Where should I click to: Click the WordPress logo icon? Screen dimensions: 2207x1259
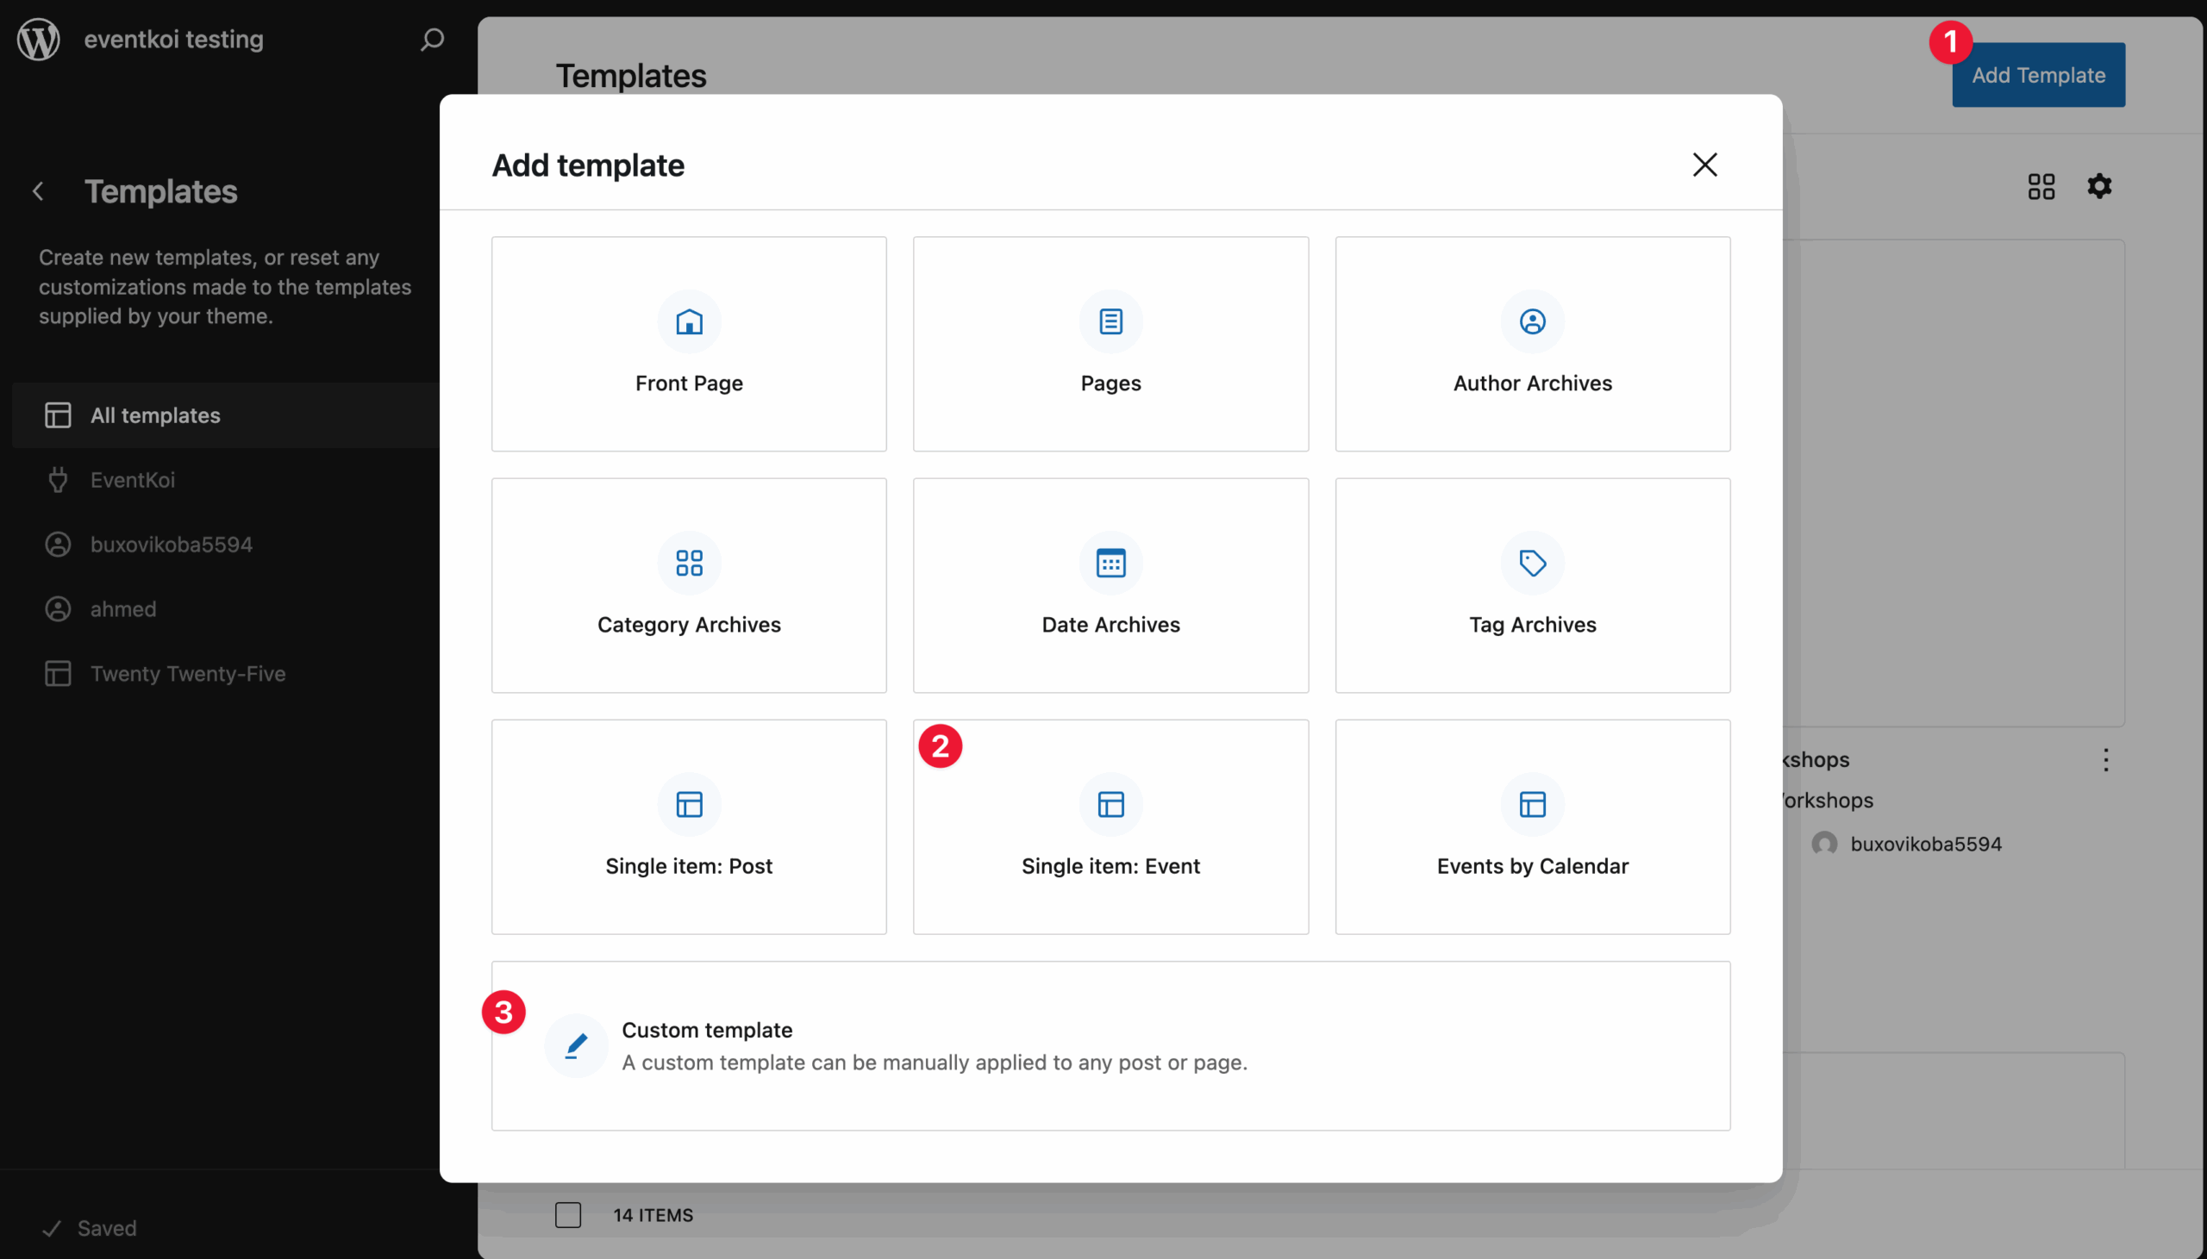(x=39, y=39)
